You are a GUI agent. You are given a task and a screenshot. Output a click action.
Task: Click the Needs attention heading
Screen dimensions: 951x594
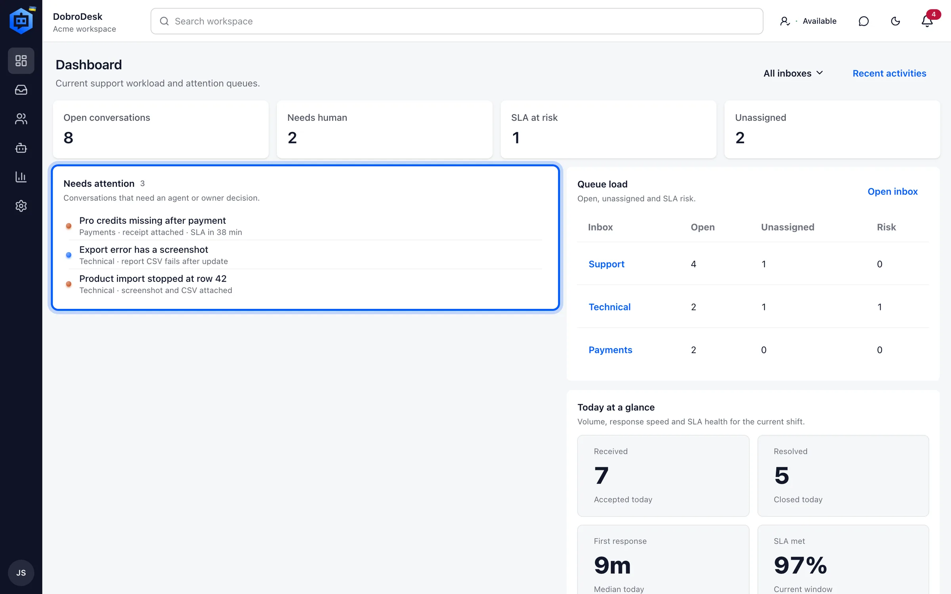(99, 183)
